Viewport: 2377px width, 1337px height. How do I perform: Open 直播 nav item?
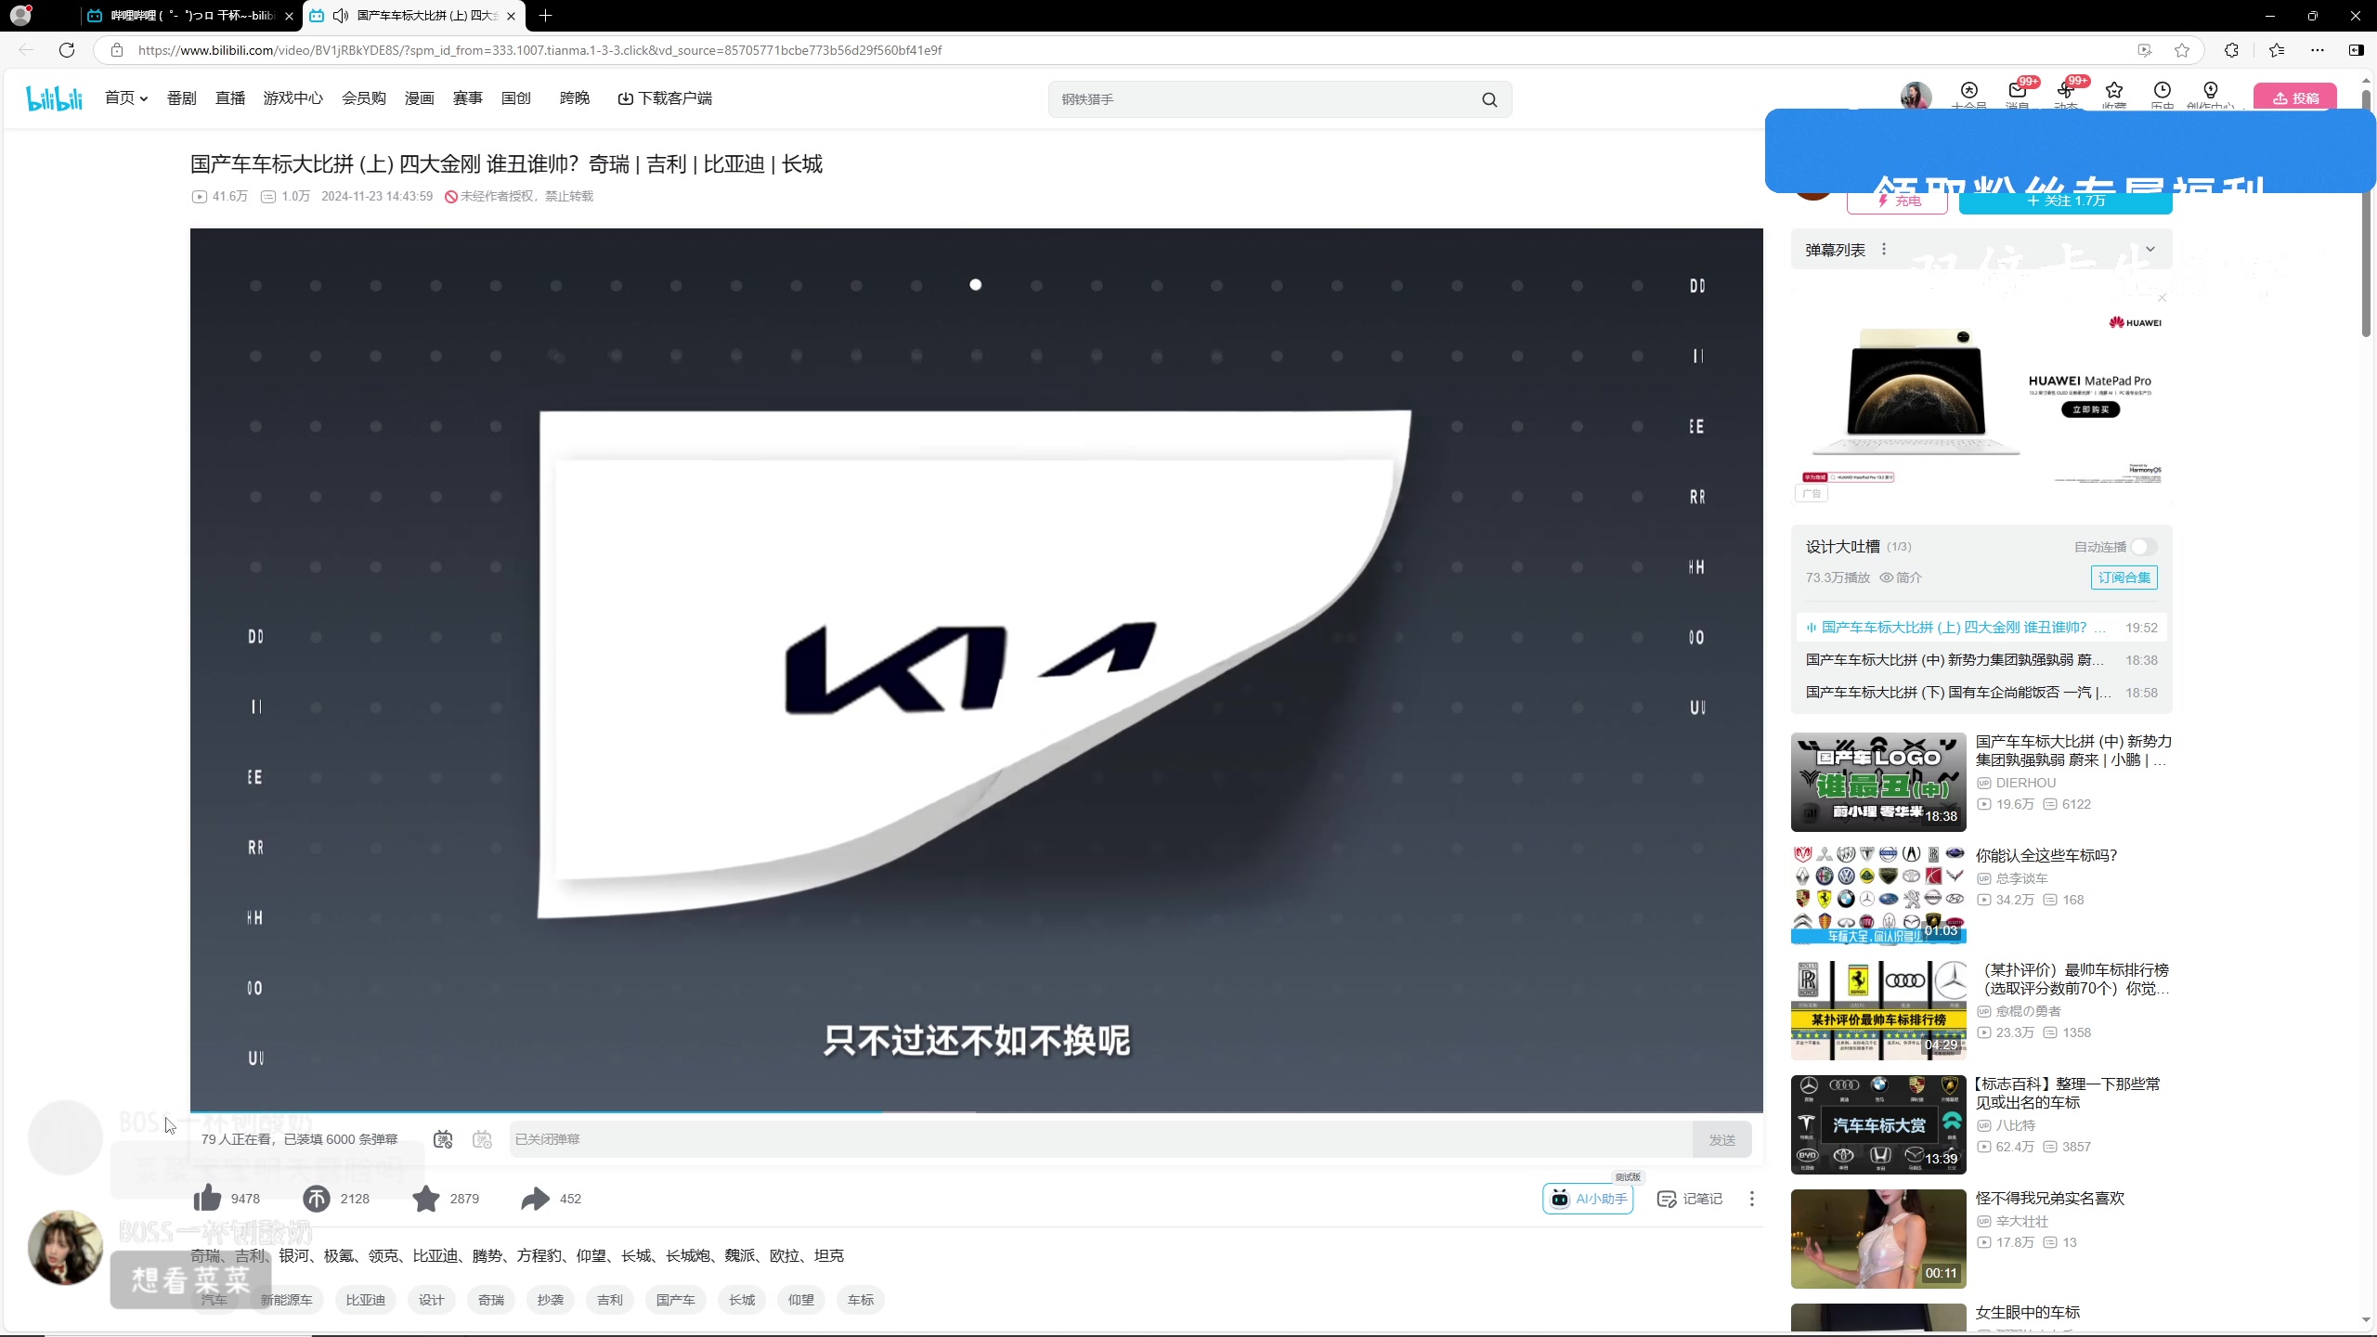230,98
